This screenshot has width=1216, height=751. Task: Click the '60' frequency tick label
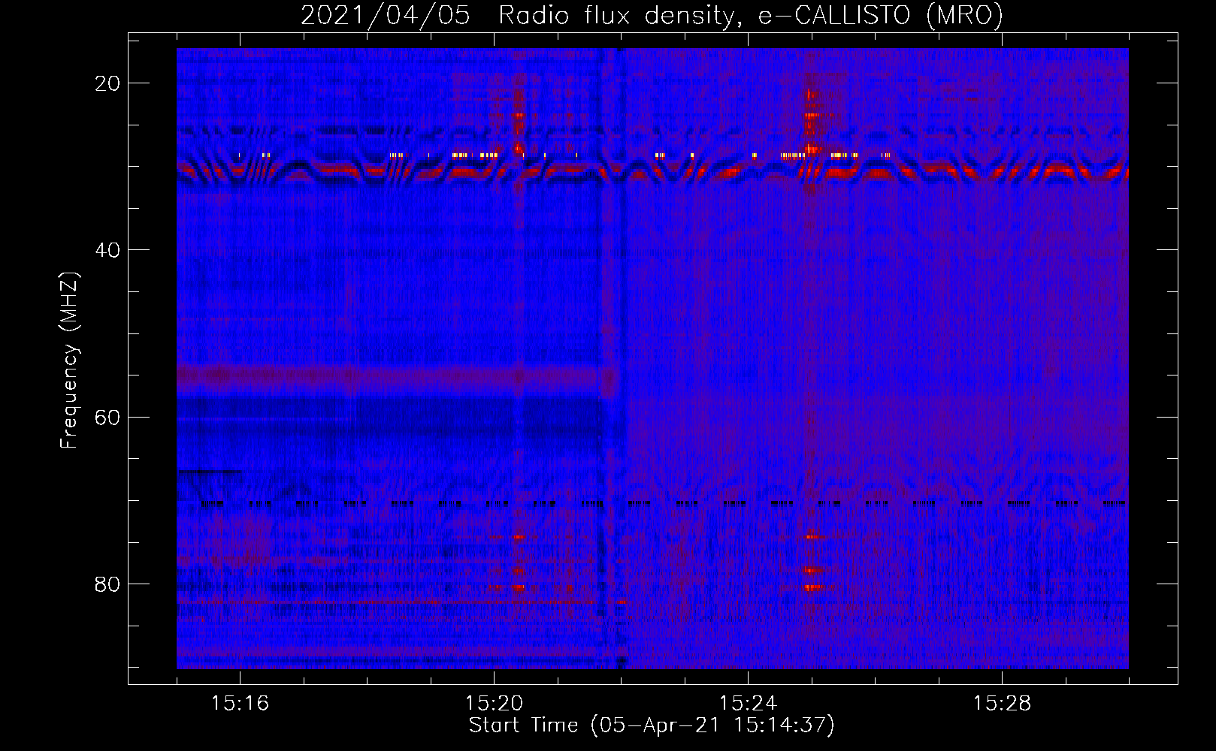pos(107,417)
